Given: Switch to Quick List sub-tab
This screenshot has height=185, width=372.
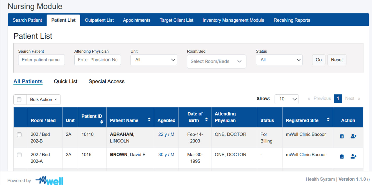Looking at the screenshot, I should click(66, 82).
